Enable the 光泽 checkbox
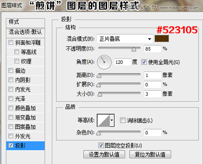Screen dimensions: 203x164 click(11, 99)
